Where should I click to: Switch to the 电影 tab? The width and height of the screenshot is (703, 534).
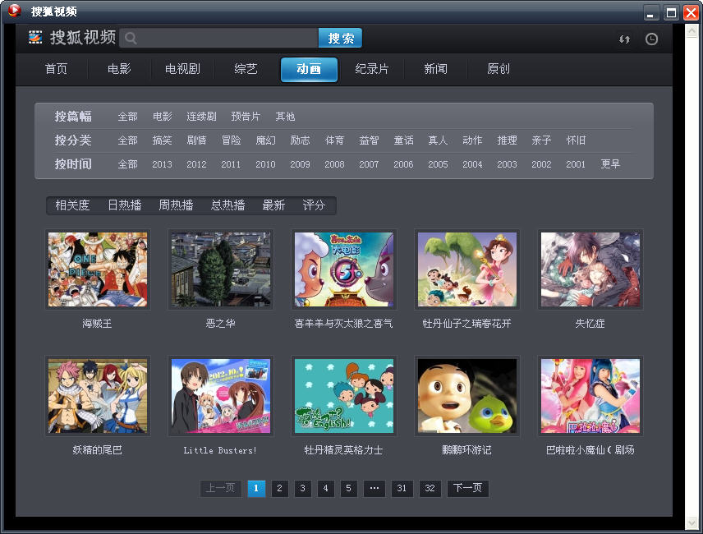point(119,69)
